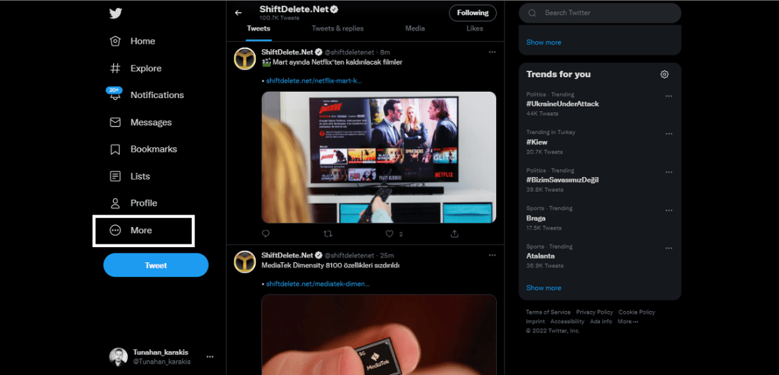The height and width of the screenshot is (375, 779).
Task: Click the Following button
Action: coord(473,13)
